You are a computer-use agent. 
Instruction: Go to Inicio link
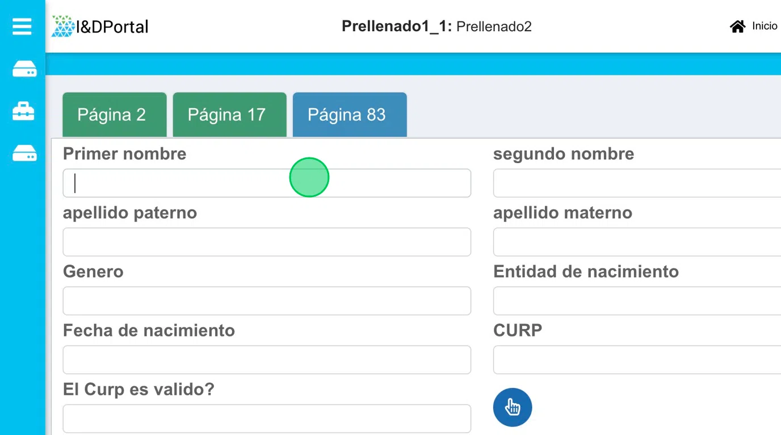pyautogui.click(x=765, y=26)
